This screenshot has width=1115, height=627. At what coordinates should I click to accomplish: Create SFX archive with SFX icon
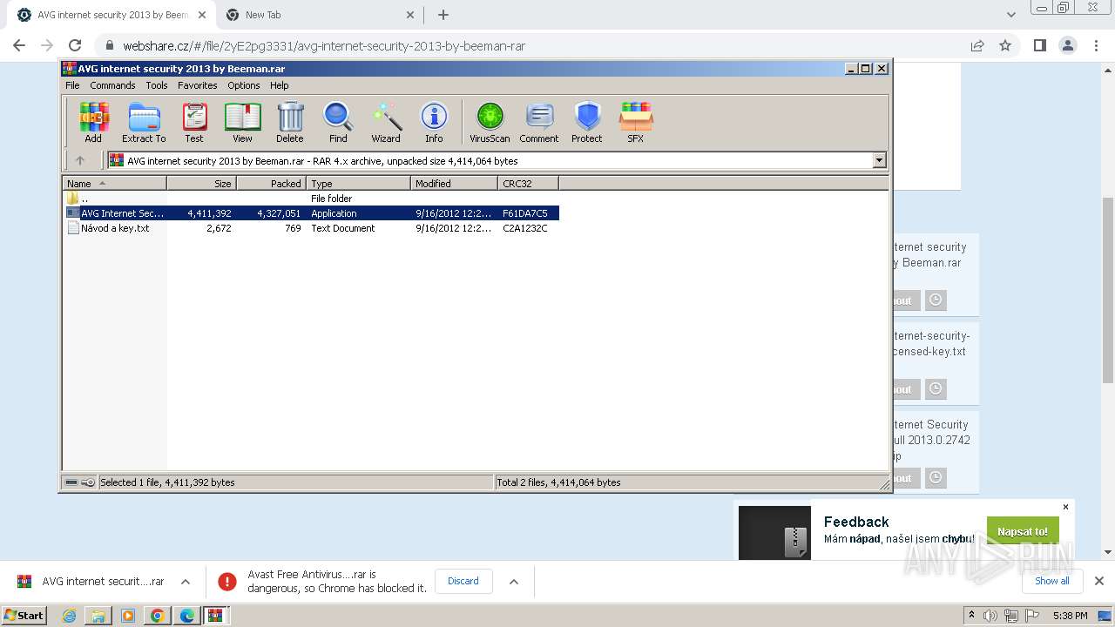636,122
